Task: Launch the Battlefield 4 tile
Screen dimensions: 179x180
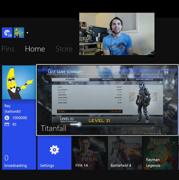Action: click(125, 153)
